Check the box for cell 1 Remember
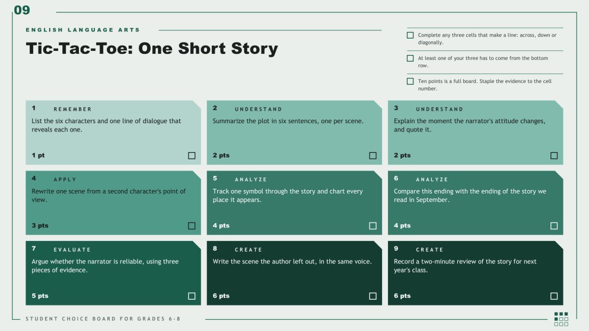Viewport: 589px width, 331px height. 192,156
